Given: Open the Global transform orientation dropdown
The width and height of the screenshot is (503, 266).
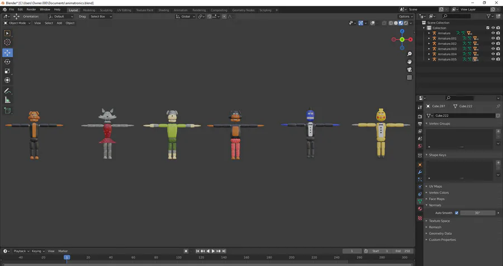Looking at the screenshot, I should pos(186,16).
